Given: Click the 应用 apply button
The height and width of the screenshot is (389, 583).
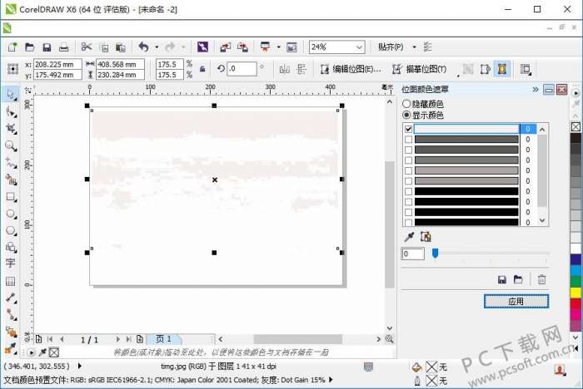Looking at the screenshot, I should click(516, 302).
